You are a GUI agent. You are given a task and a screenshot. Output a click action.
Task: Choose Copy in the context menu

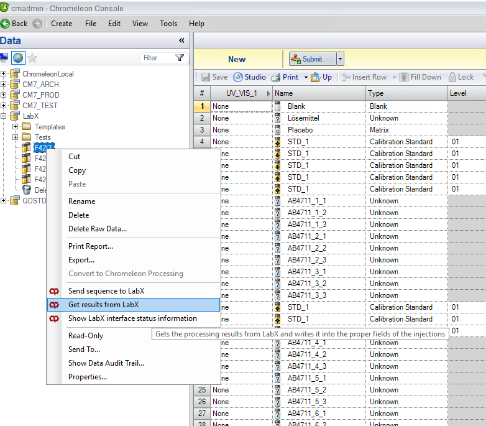pos(134,170)
